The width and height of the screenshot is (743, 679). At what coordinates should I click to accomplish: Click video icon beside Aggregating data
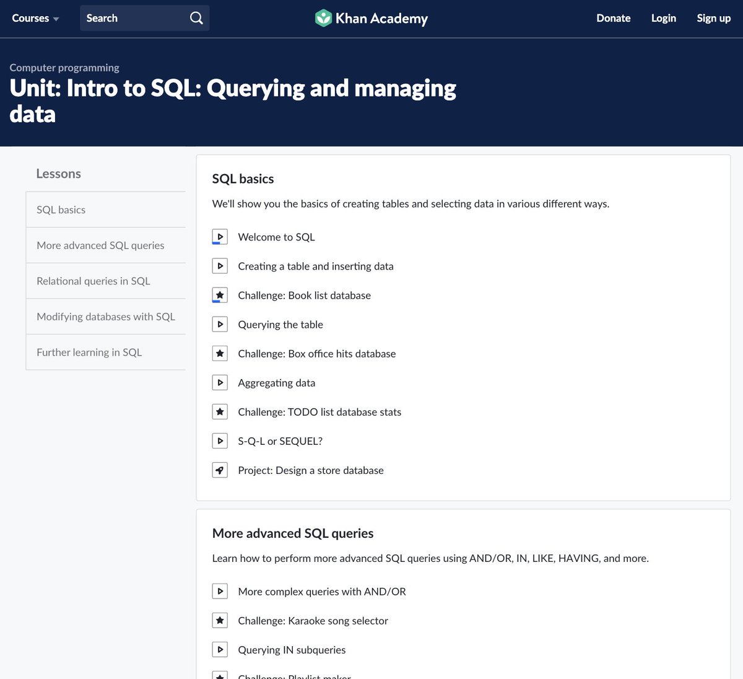tap(220, 382)
